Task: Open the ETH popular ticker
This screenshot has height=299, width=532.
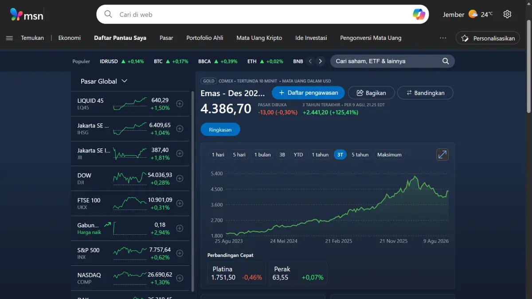Action: [x=265, y=61]
